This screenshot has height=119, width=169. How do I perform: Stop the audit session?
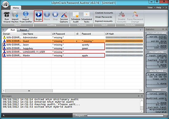[55, 16]
